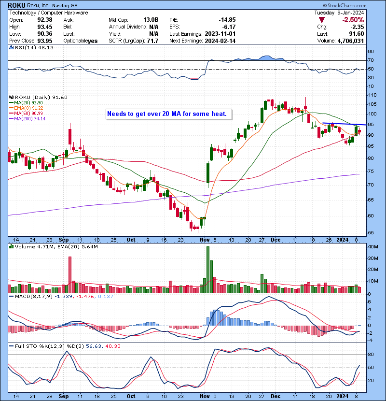Click the candlestick icon beside ROKU (Daily)
The height and width of the screenshot is (401, 386).
pyautogui.click(x=11, y=98)
